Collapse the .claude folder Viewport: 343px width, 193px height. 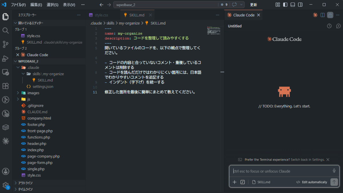tap(18, 67)
